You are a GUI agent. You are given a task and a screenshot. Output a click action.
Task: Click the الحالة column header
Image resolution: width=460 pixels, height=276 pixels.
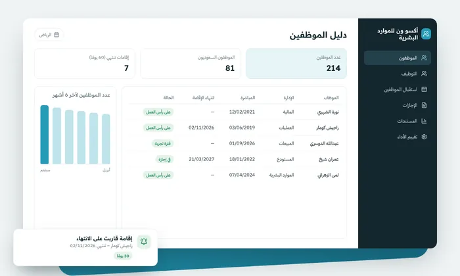[168, 98]
